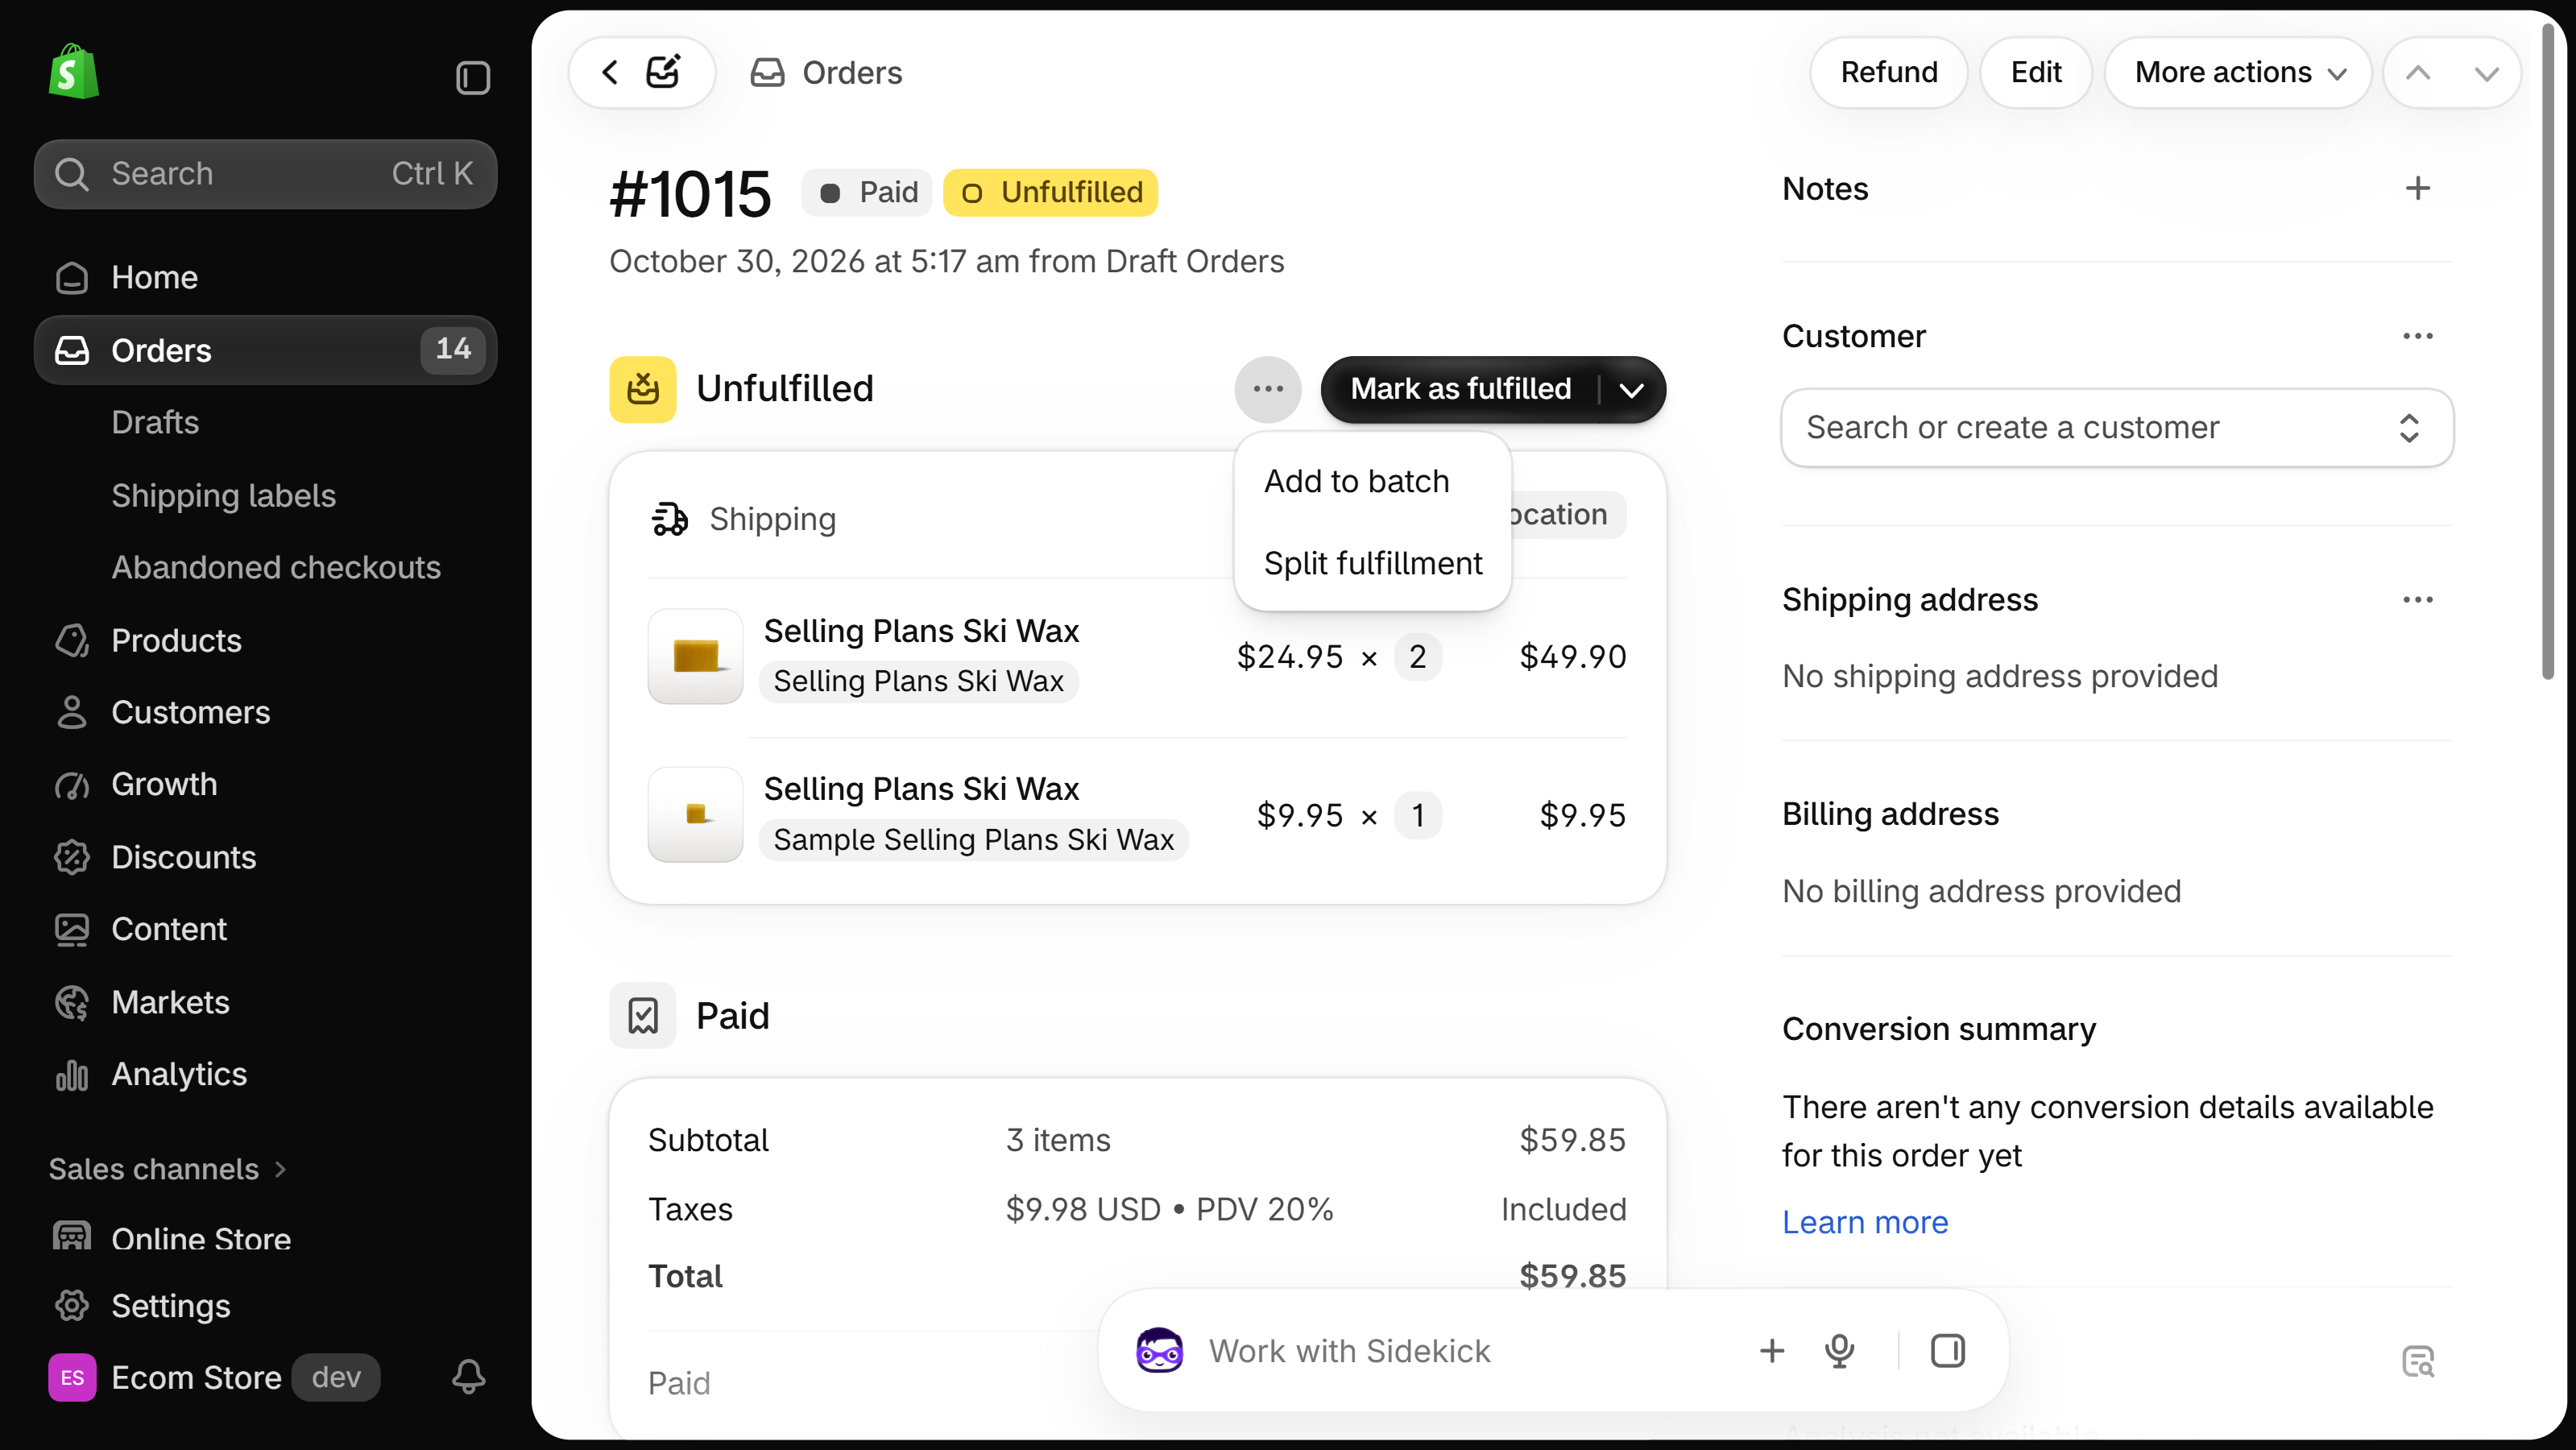Open Analytics in the sidebar
Image resolution: width=2576 pixels, height=1450 pixels.
pos(265,1075)
